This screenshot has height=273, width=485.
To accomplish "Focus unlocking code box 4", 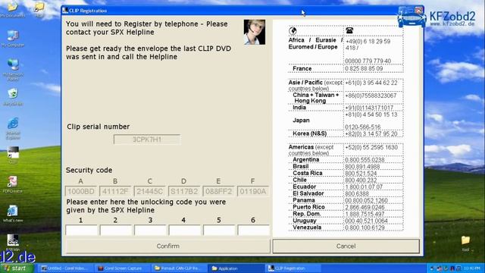I will 184,231.
